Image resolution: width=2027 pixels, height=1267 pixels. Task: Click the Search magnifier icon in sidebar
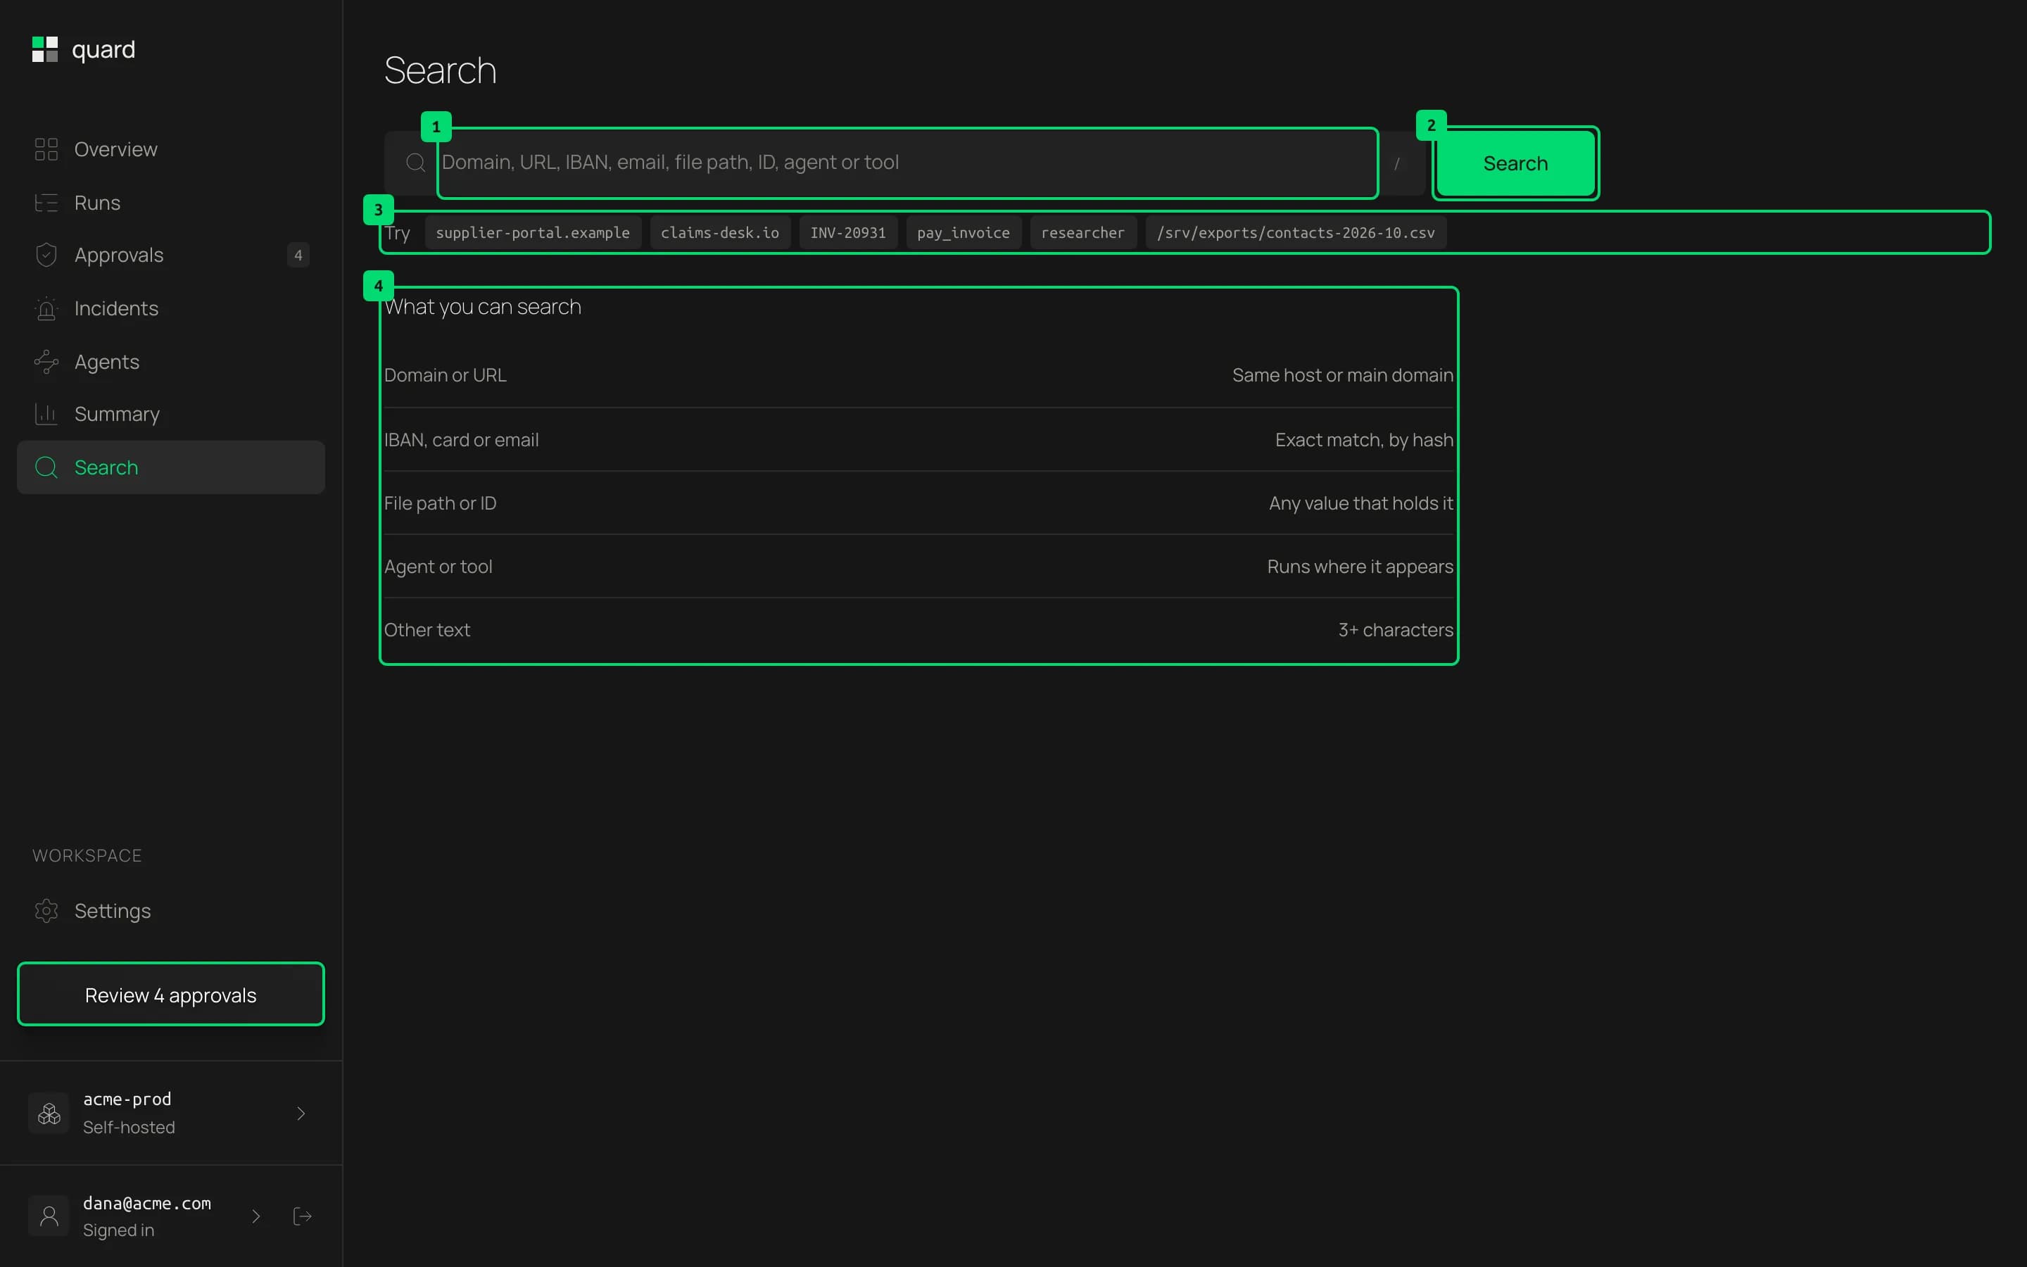click(46, 467)
